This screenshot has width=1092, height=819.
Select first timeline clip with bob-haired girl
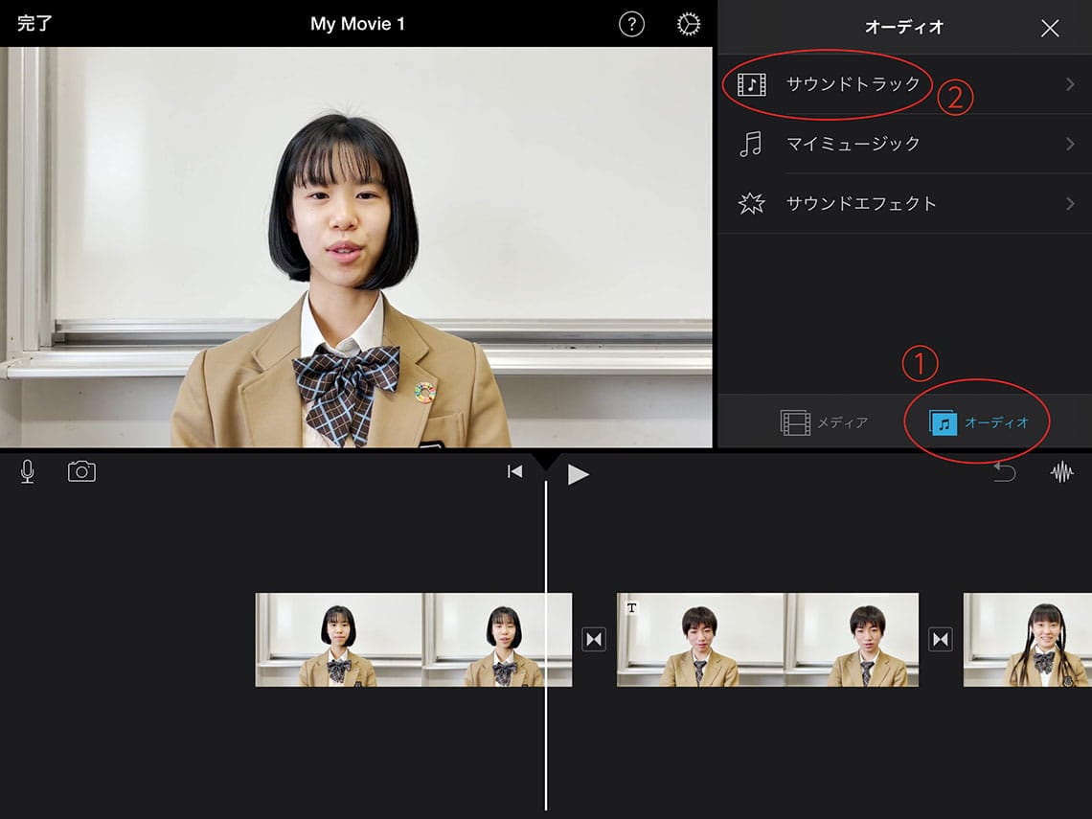pos(414,639)
